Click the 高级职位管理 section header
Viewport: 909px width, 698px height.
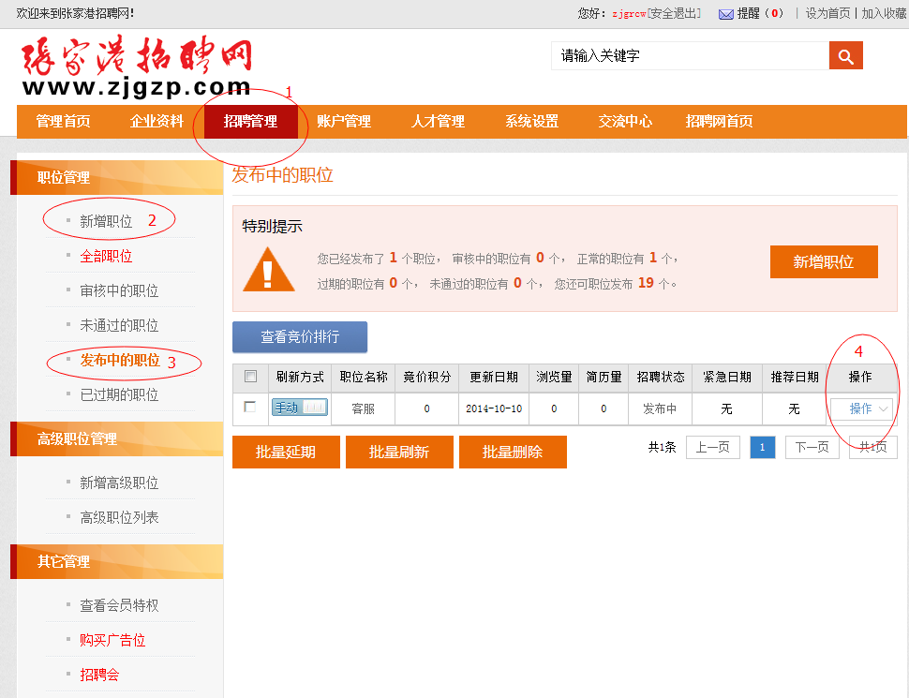point(117,438)
